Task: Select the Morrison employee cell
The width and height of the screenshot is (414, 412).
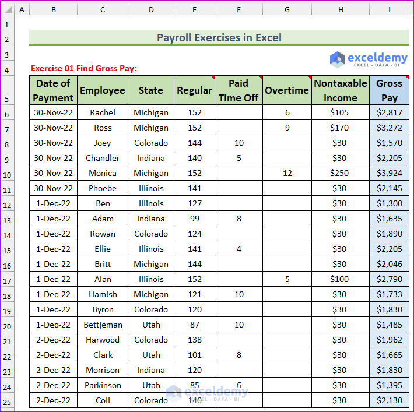Action: [103, 370]
